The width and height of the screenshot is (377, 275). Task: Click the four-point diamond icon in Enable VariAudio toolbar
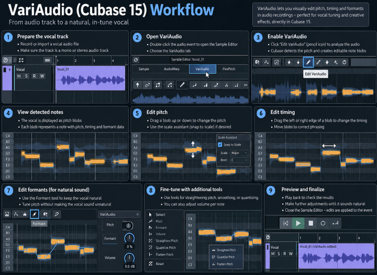click(x=327, y=62)
